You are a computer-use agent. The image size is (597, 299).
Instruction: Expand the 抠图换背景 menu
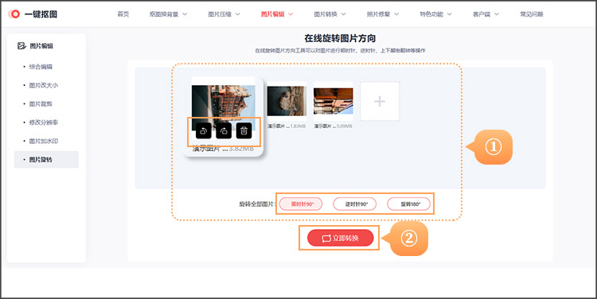168,14
